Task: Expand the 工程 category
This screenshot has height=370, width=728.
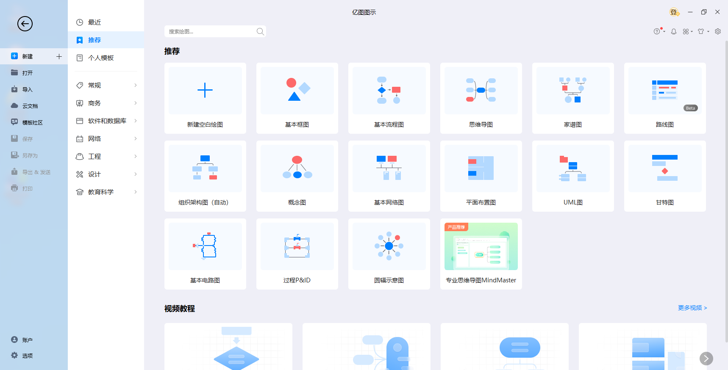Action: [106, 156]
